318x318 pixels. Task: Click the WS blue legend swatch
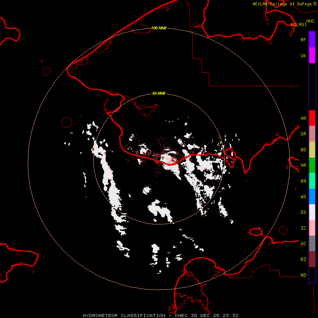[312, 196]
